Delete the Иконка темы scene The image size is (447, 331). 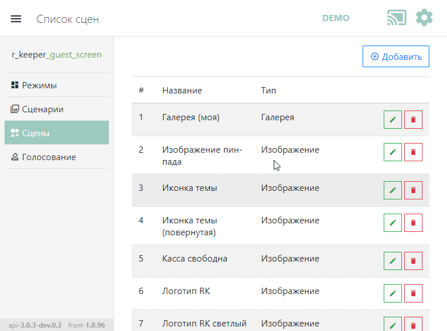click(x=413, y=190)
